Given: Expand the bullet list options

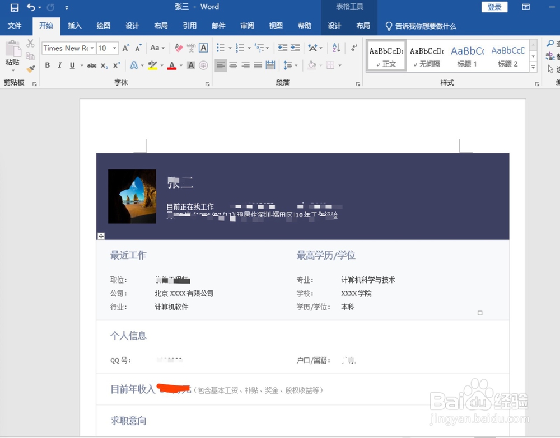Looking at the screenshot, I should pyautogui.click(x=230, y=48).
